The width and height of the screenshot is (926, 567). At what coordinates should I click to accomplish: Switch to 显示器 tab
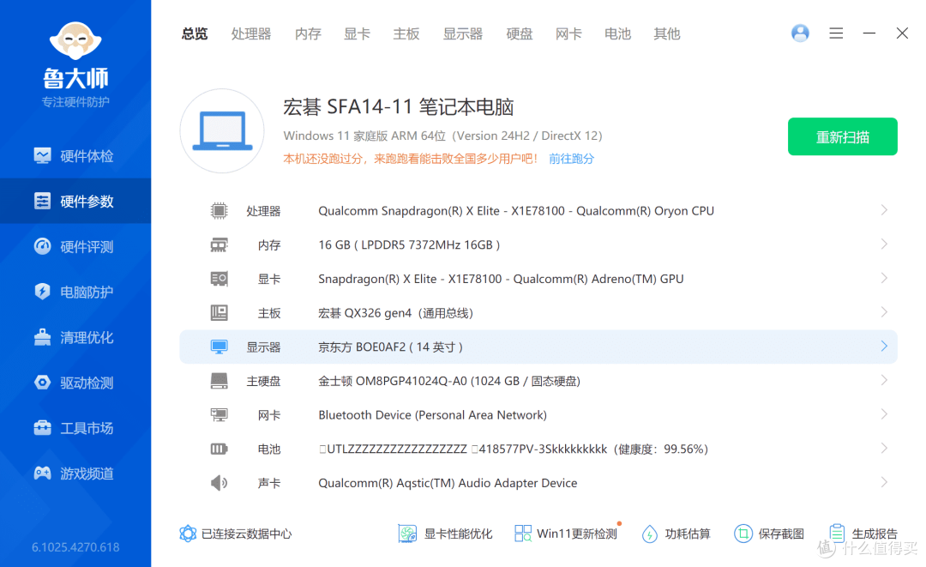pos(463,33)
